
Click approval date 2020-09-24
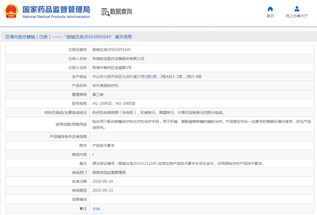pos(103,181)
